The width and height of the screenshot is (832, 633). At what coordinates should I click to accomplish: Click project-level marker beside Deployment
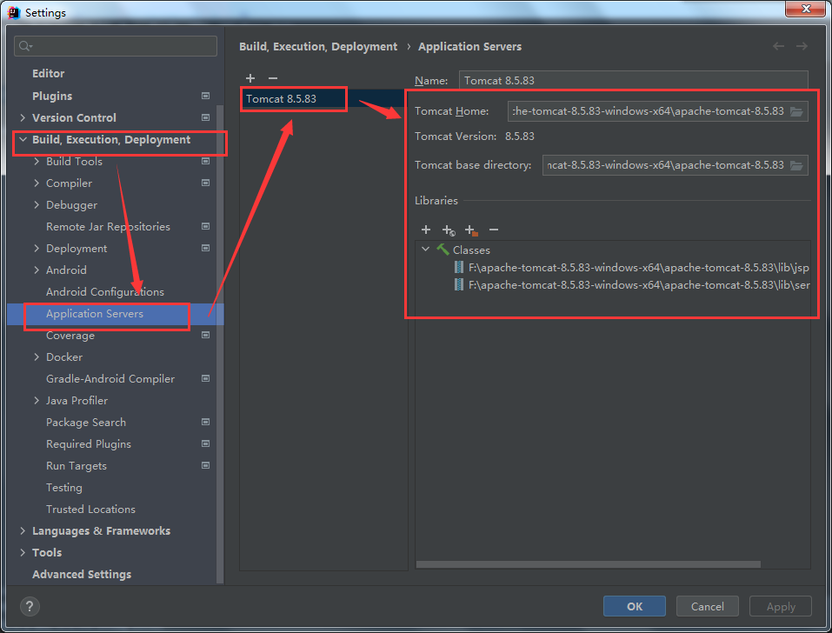(x=205, y=248)
